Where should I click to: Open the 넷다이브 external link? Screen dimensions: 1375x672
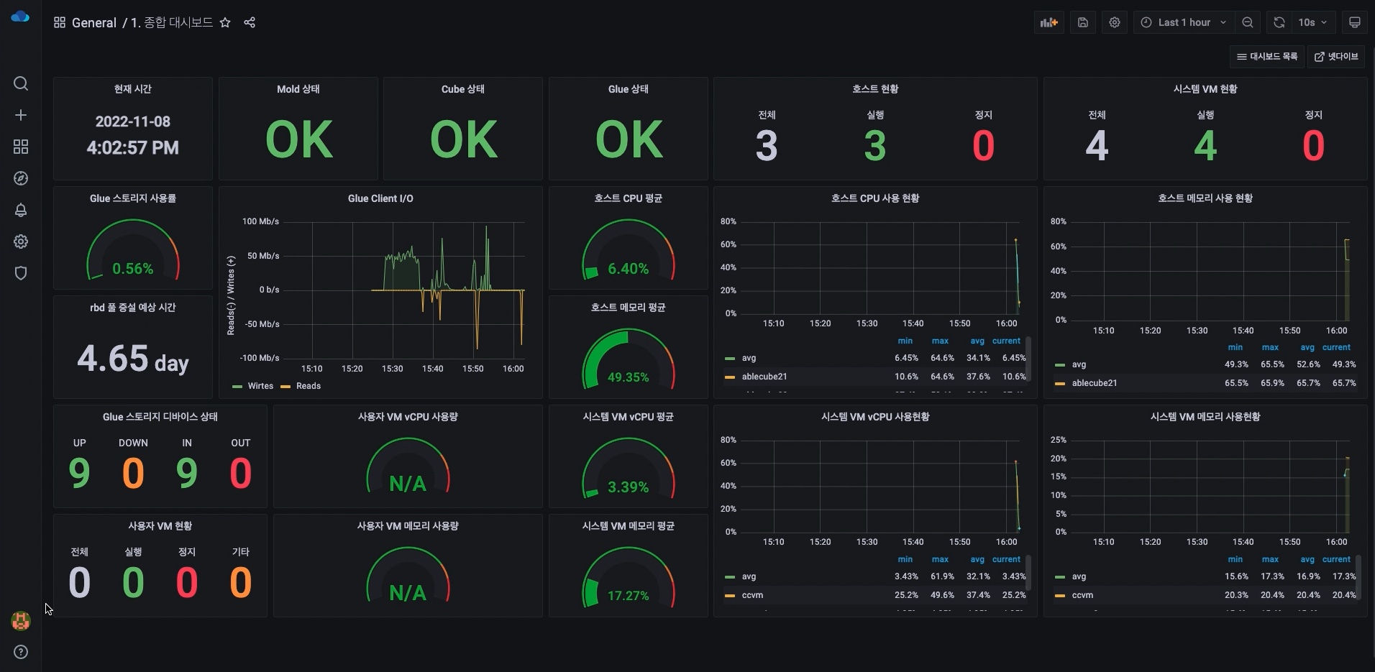(x=1336, y=57)
